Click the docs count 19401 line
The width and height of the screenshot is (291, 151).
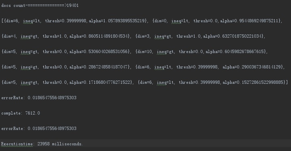[x=40, y=5]
